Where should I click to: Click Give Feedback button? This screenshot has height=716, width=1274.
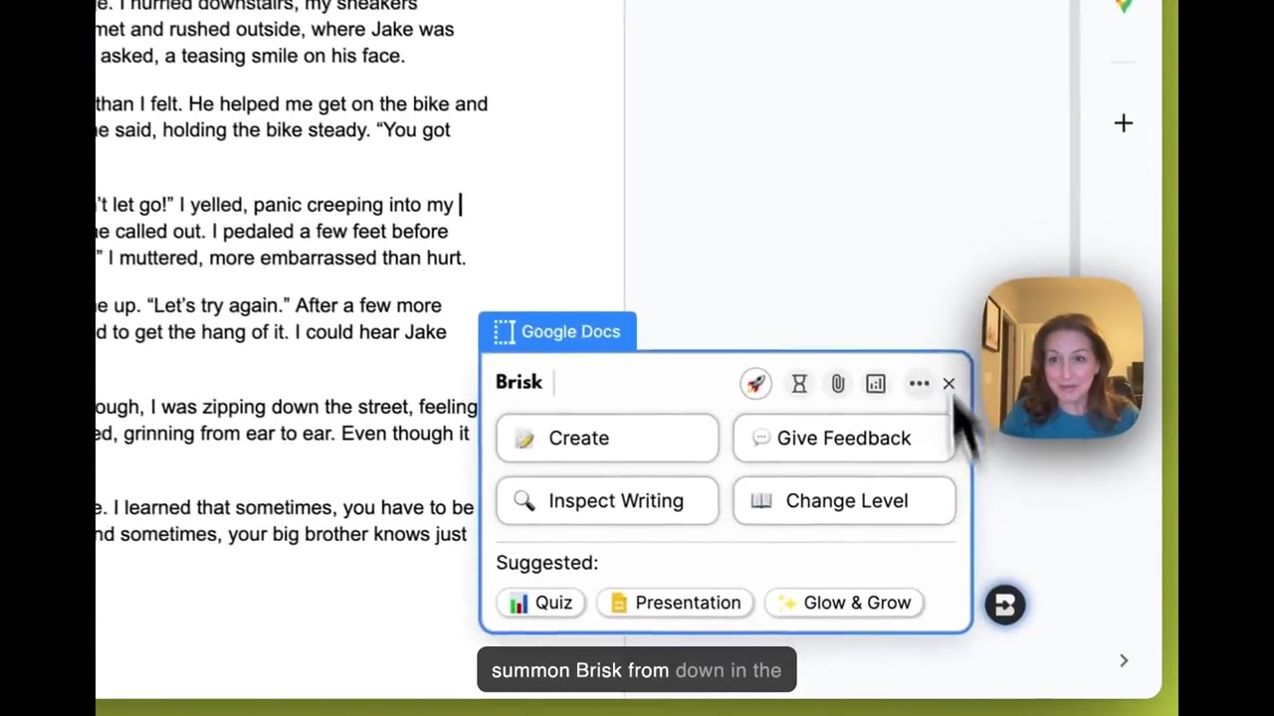coord(844,439)
